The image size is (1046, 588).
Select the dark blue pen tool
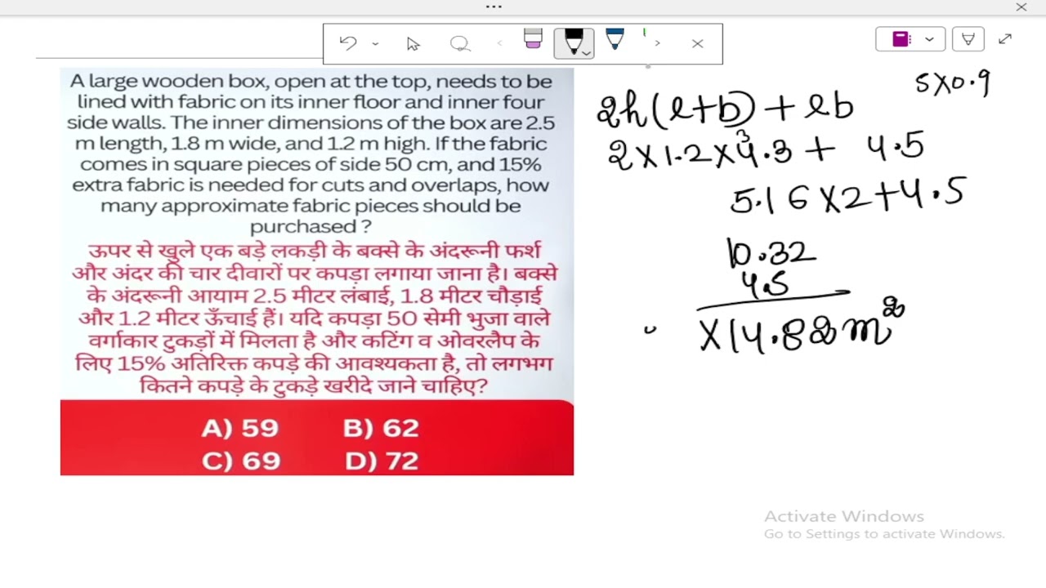coord(615,39)
